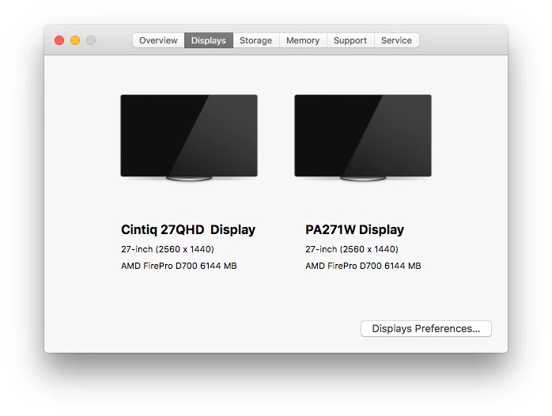Click AMD FirePro D700 text under PA271W
The width and height of the screenshot is (552, 416).
click(x=363, y=266)
